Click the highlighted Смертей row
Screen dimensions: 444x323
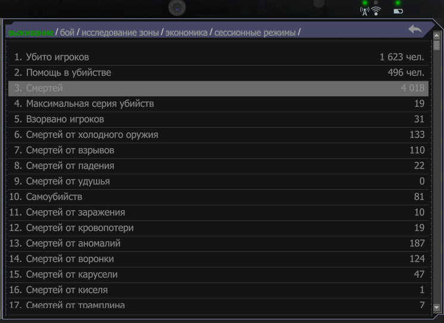(x=218, y=88)
